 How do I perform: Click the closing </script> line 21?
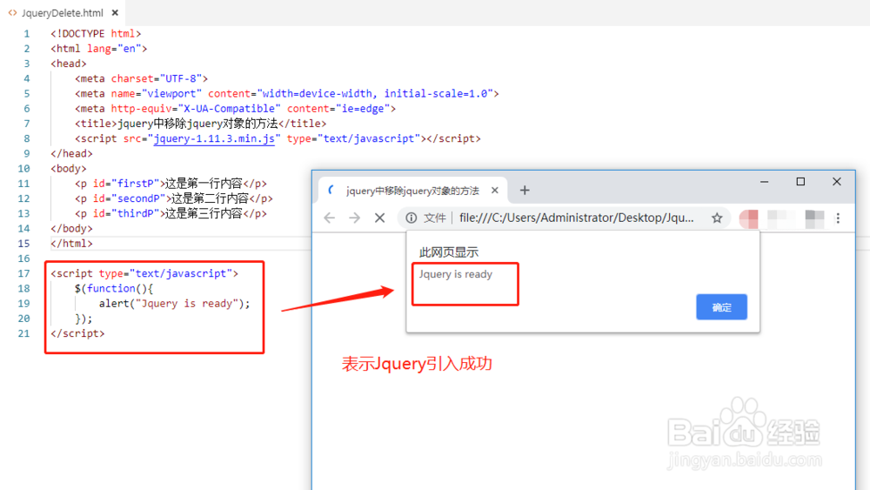coord(77,333)
